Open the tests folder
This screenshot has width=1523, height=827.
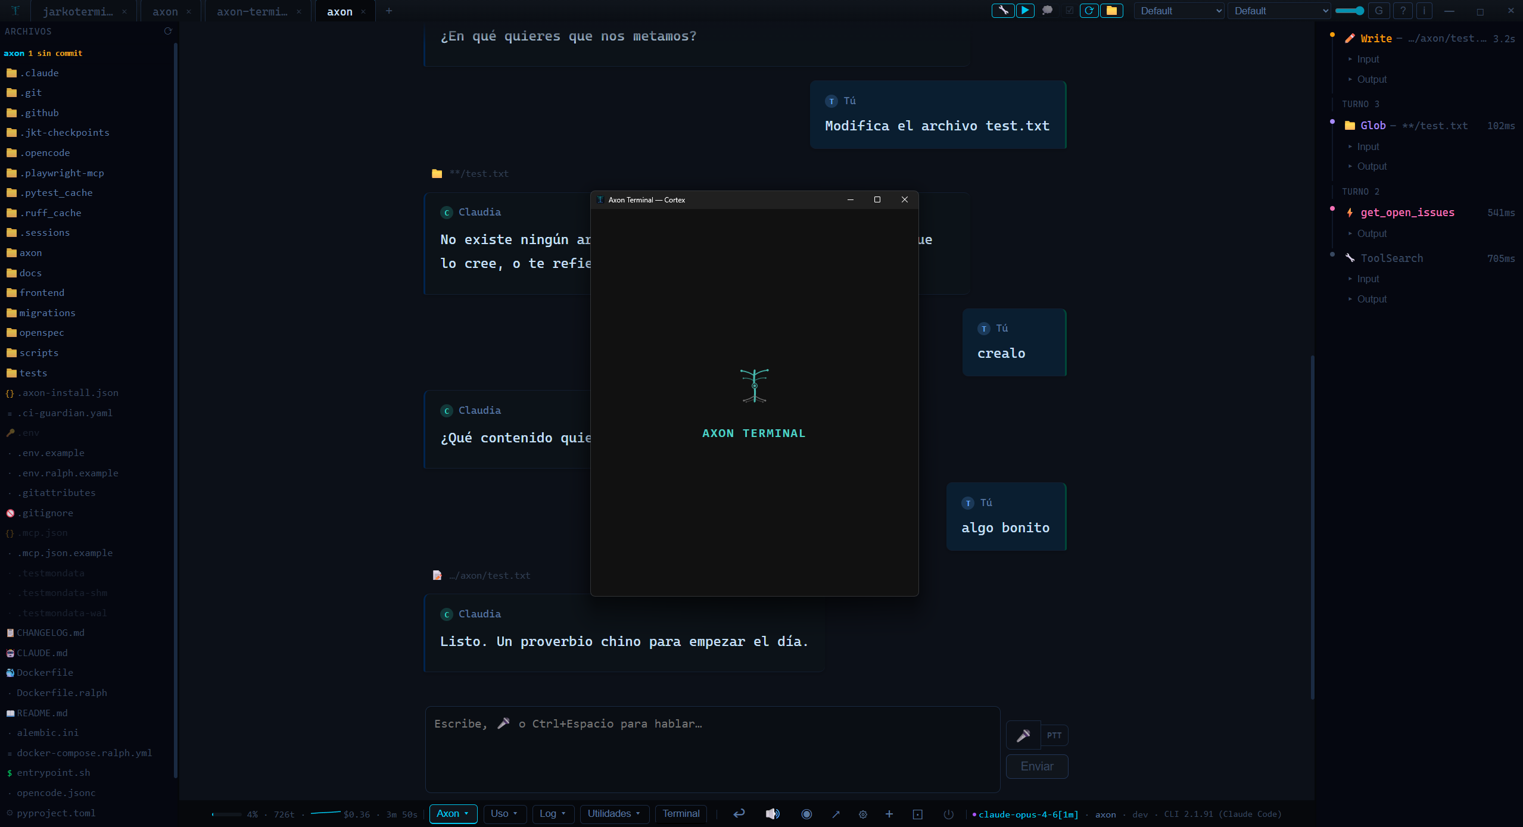click(27, 373)
